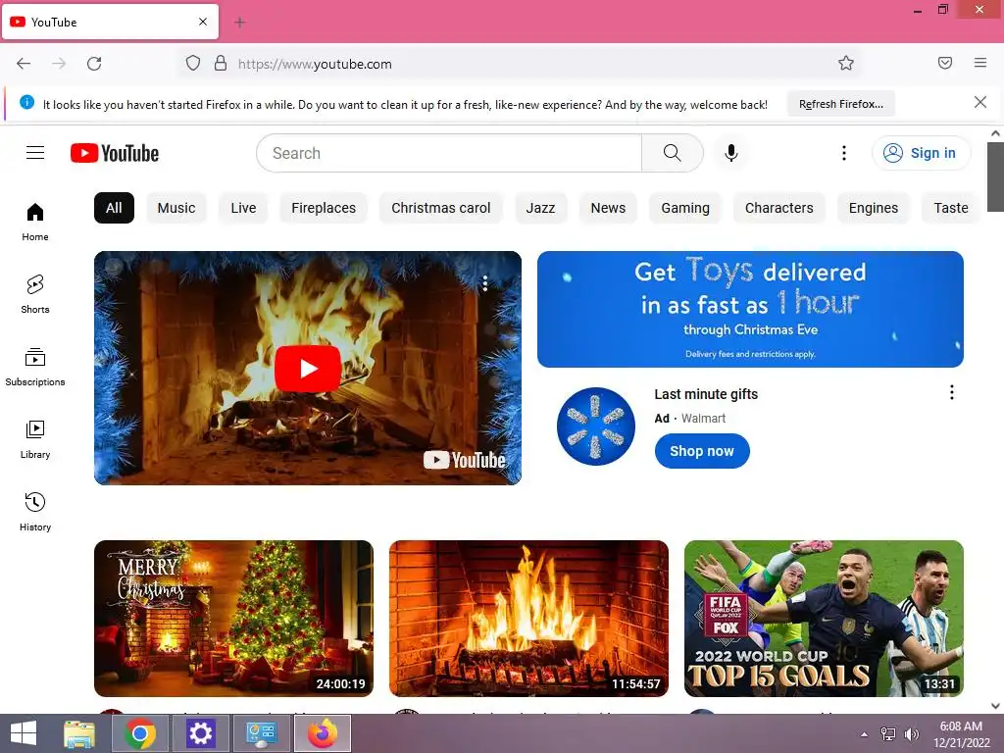Click the Walmart spark logo
This screenshot has width=1004, height=753.
point(595,427)
